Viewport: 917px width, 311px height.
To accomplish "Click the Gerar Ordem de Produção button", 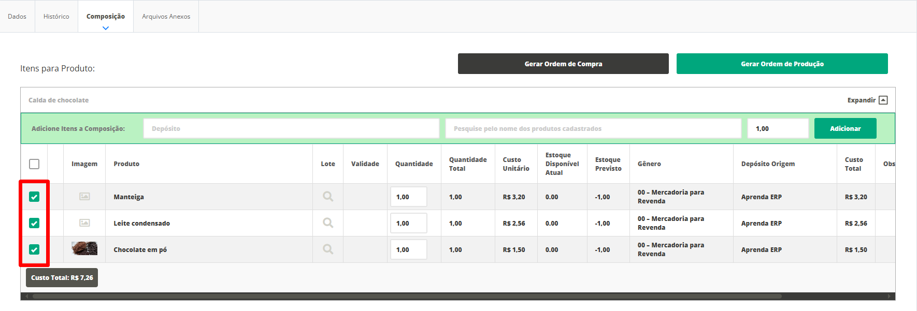I will coord(782,64).
